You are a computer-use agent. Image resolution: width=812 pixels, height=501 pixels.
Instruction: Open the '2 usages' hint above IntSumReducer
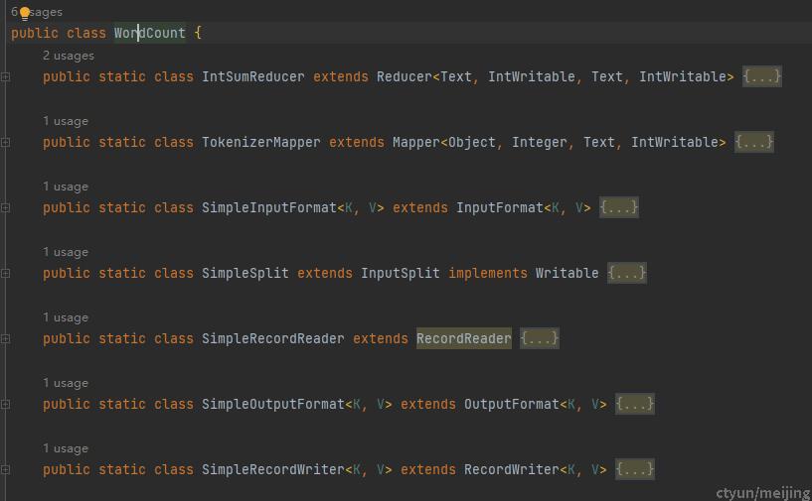(x=69, y=56)
